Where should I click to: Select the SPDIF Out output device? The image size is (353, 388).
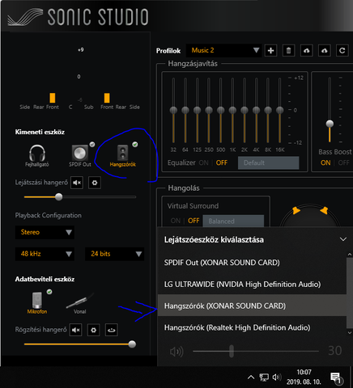pos(80,156)
